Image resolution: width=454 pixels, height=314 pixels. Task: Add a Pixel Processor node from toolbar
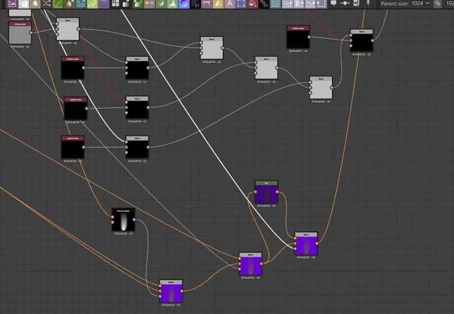click(x=196, y=3)
